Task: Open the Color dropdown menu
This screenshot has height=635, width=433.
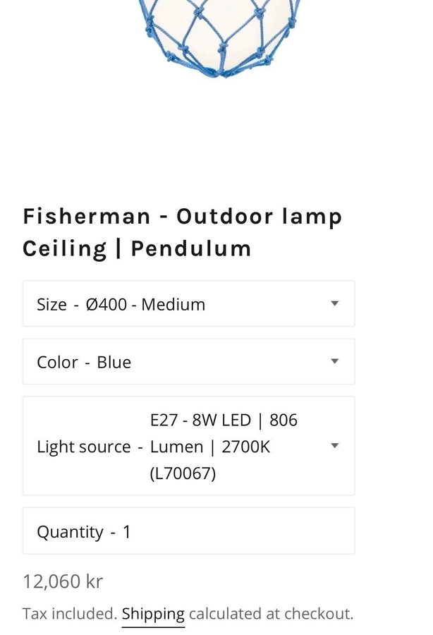Action: pyautogui.click(x=188, y=362)
